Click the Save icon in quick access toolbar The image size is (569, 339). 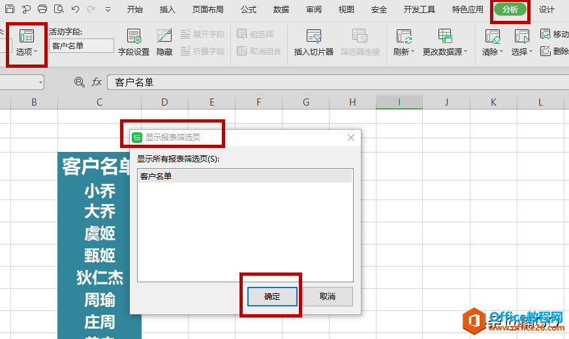[x=10, y=8]
